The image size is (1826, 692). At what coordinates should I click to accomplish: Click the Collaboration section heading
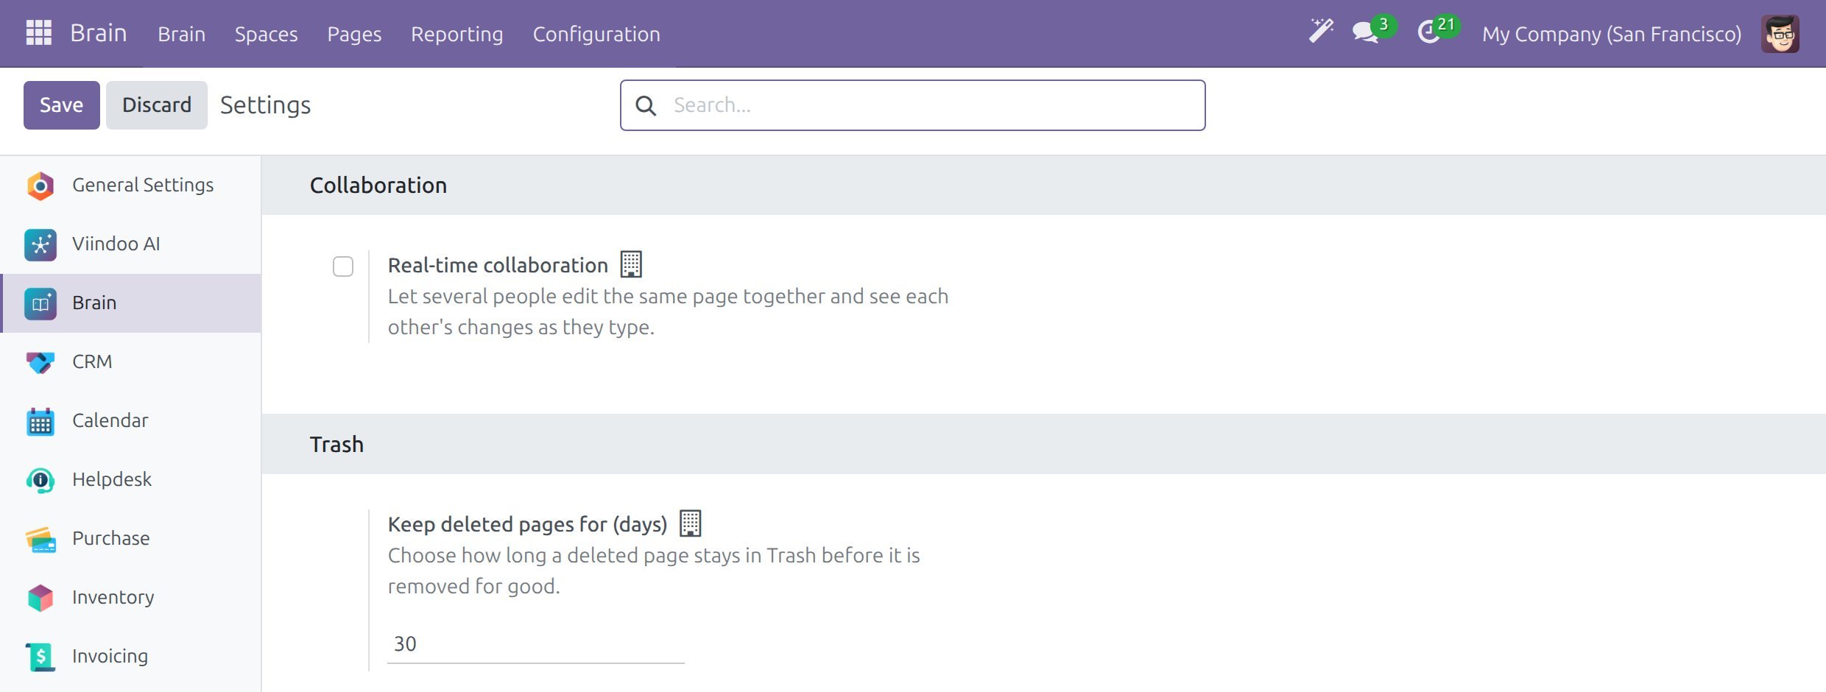(378, 185)
